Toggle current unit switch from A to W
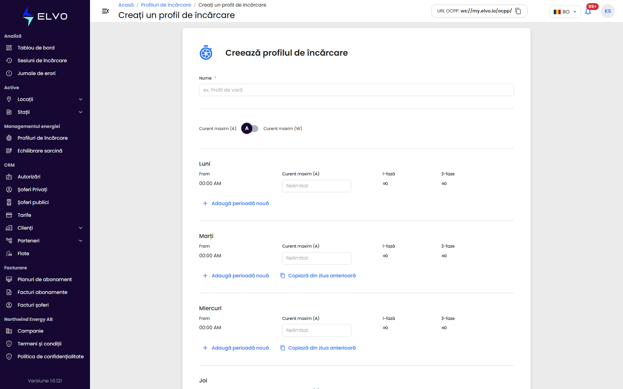 pos(250,128)
